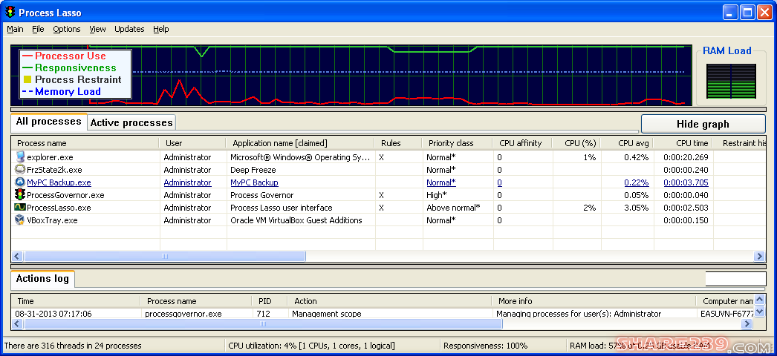
Task: Sort by CPU (%) column header
Action: point(576,143)
